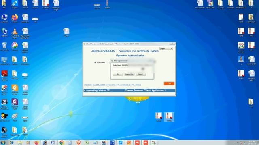The image size is (259, 145).
Task: Open Brave browser from the taskbar
Action: tap(79, 143)
